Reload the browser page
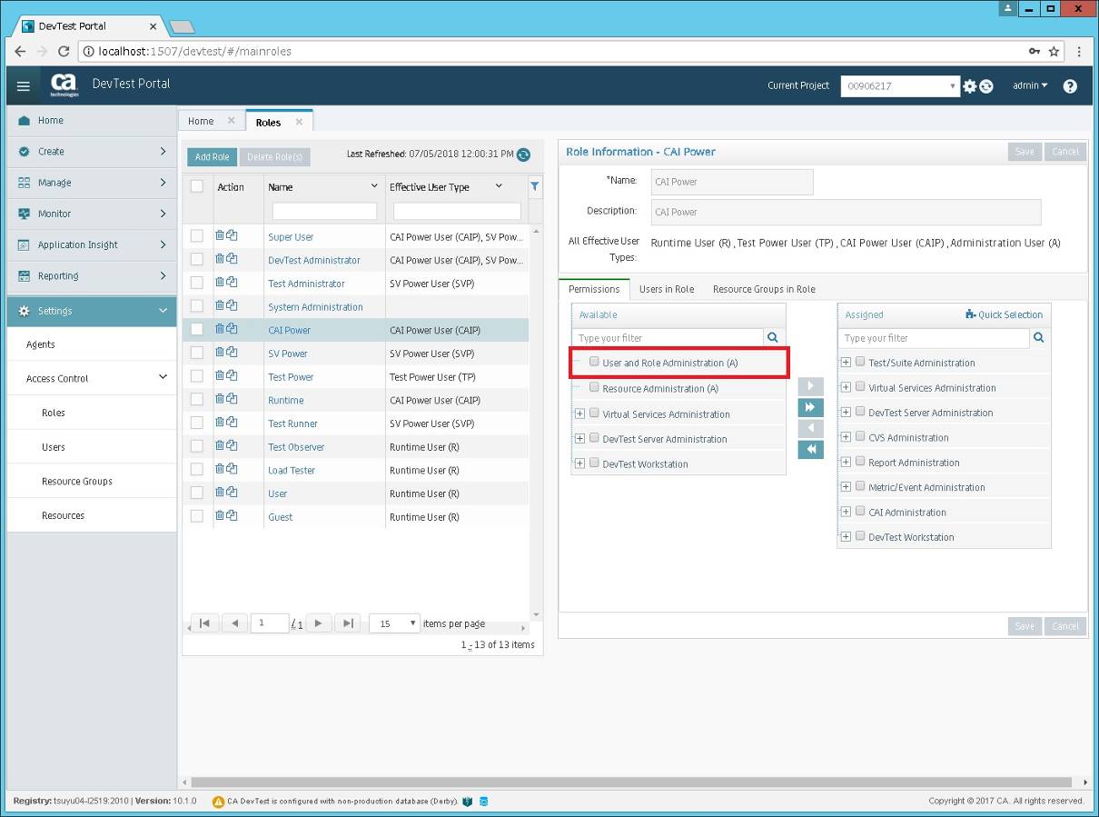 [64, 52]
